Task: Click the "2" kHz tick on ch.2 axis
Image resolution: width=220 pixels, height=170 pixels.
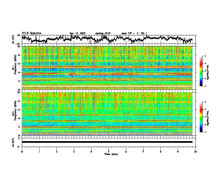Action: (19, 127)
